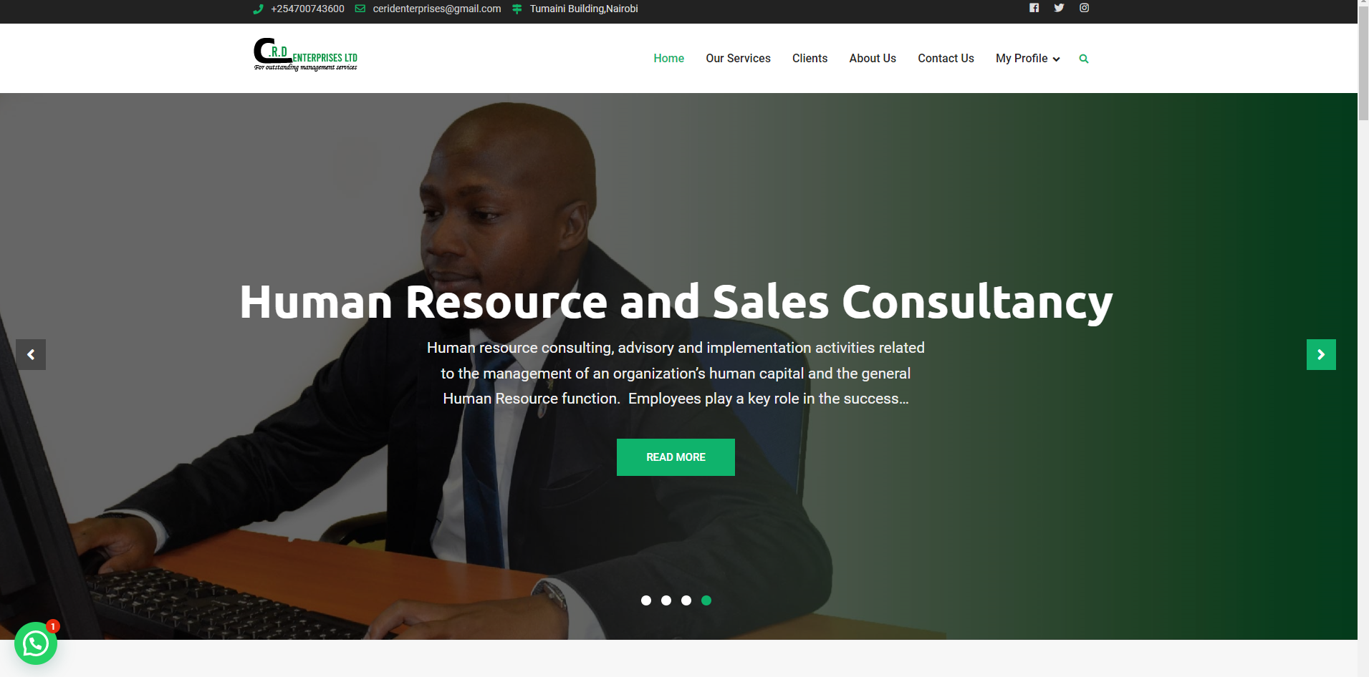Click the signpost location icon
Screen dimensions: 1369x677
517,9
